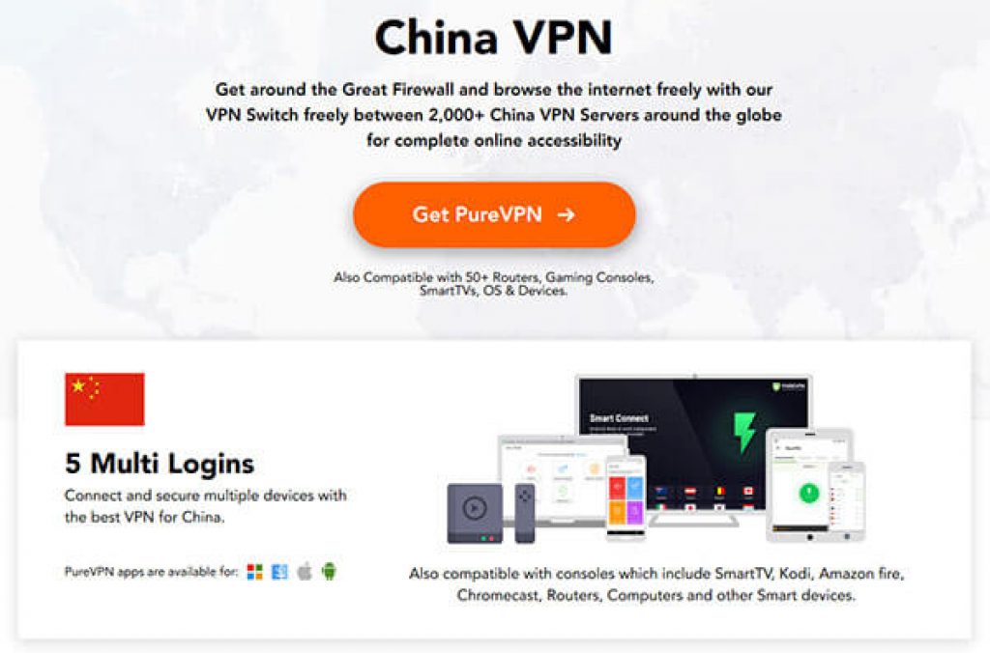The image size is (990, 653).
Task: Click the Canada flag on TV screen
Action: click(x=749, y=492)
